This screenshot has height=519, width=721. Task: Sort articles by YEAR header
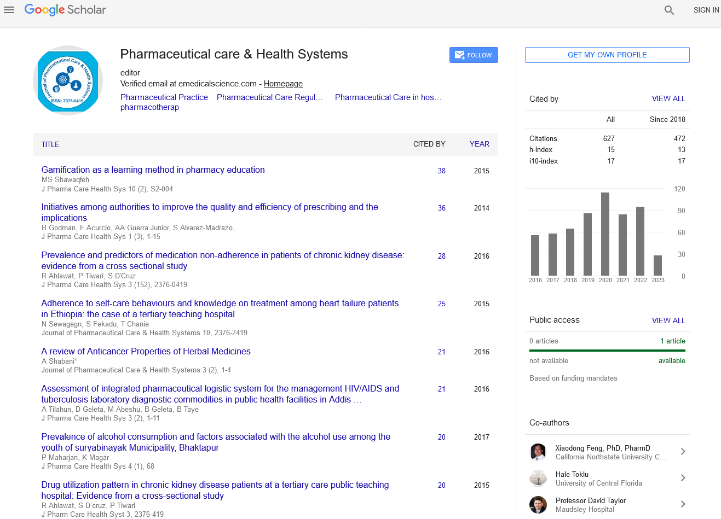pyautogui.click(x=480, y=144)
